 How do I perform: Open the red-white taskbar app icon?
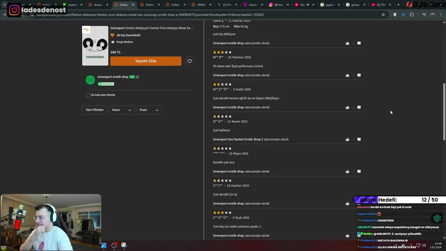[x=124, y=245]
